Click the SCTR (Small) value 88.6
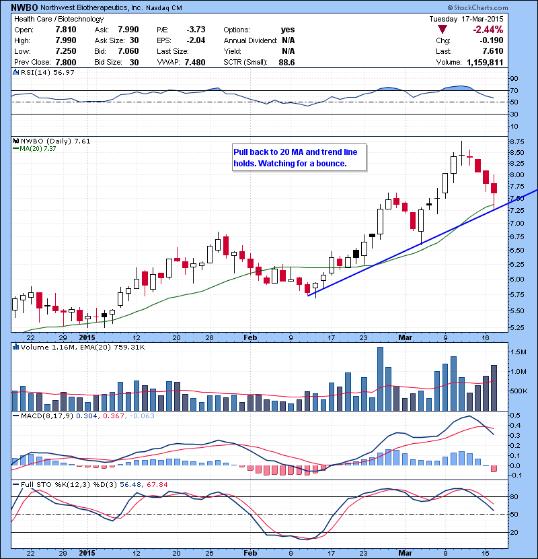Image resolution: width=538 pixels, height=559 pixels. click(286, 62)
